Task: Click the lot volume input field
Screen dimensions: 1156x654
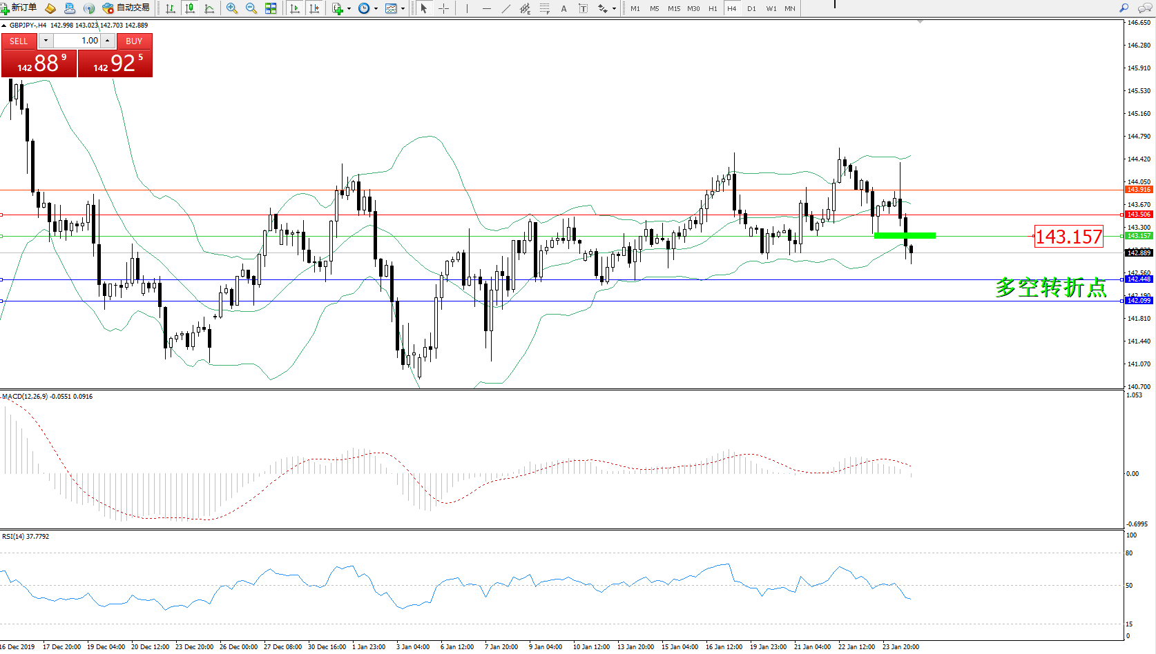Action: 77,41
